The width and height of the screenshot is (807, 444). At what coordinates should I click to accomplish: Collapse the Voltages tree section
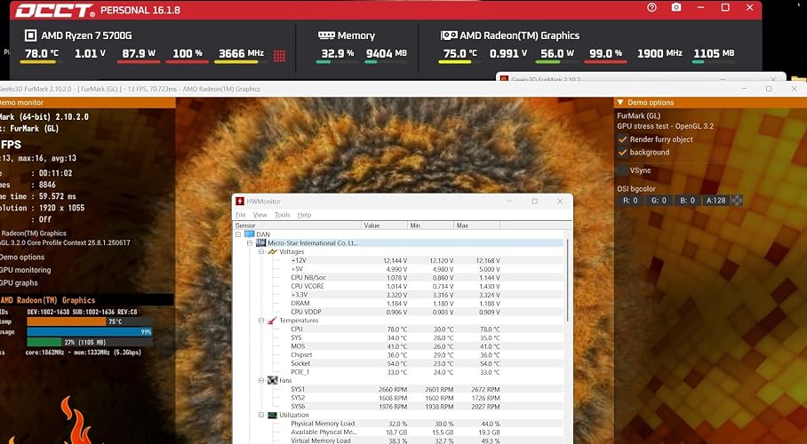(261, 251)
